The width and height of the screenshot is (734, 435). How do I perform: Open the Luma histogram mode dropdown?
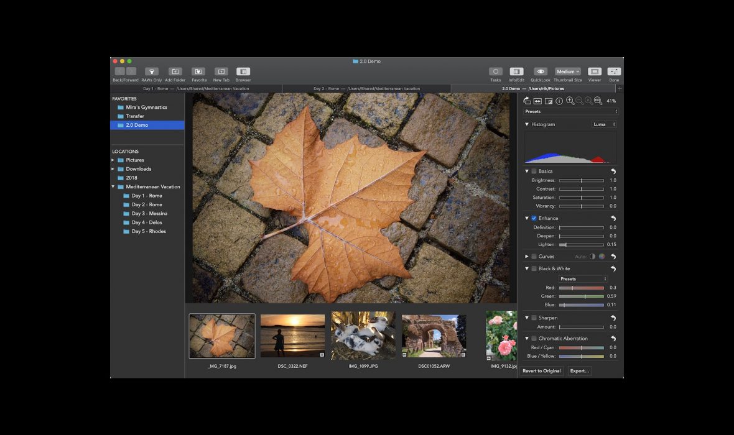click(x=603, y=124)
